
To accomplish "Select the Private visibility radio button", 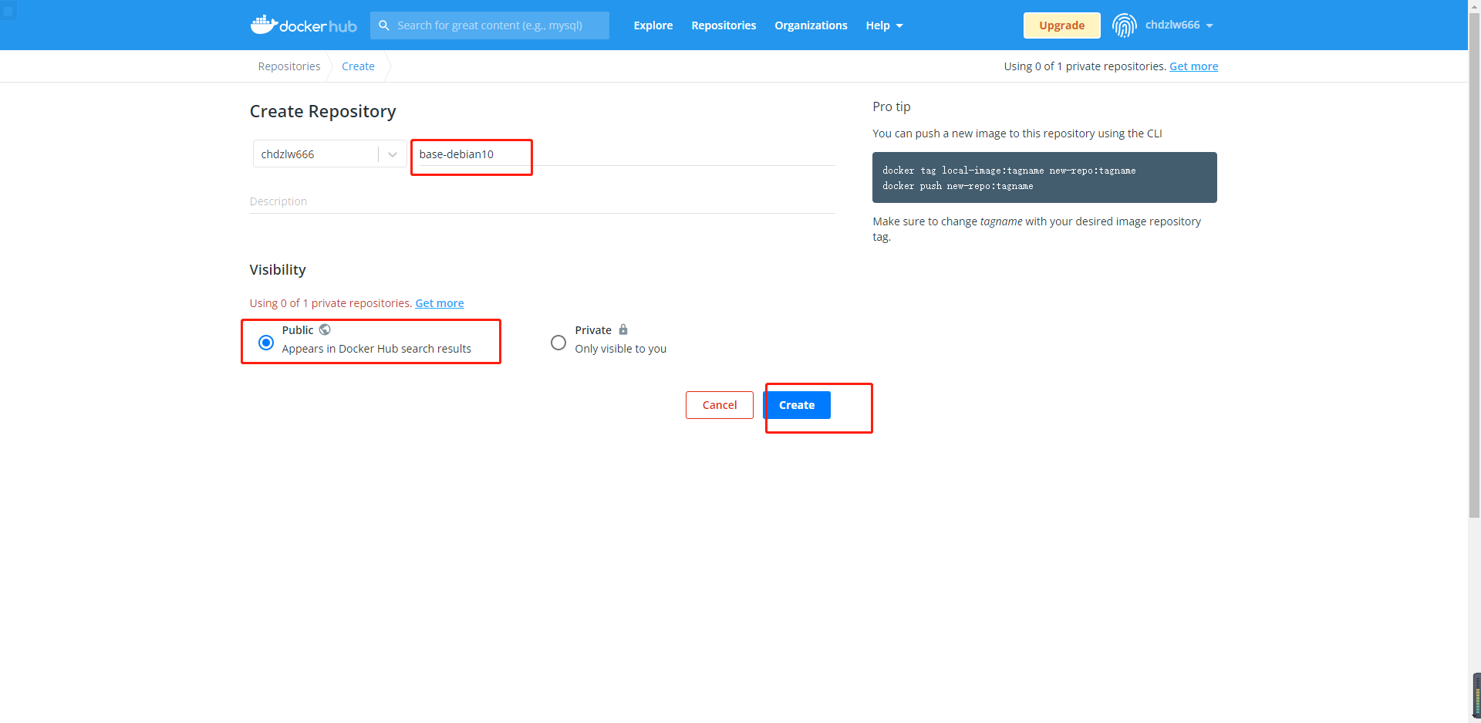I will coord(558,342).
